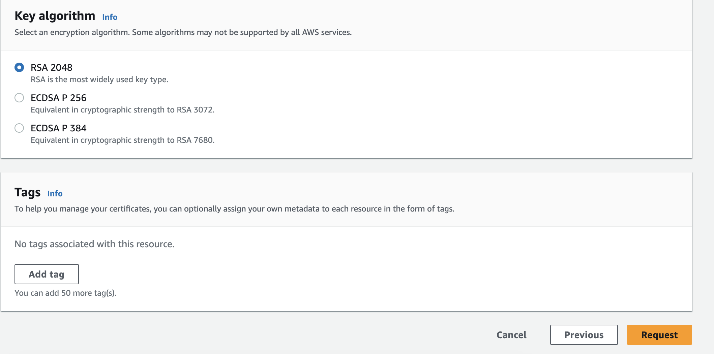Click the Tags section heading

[x=27, y=192]
